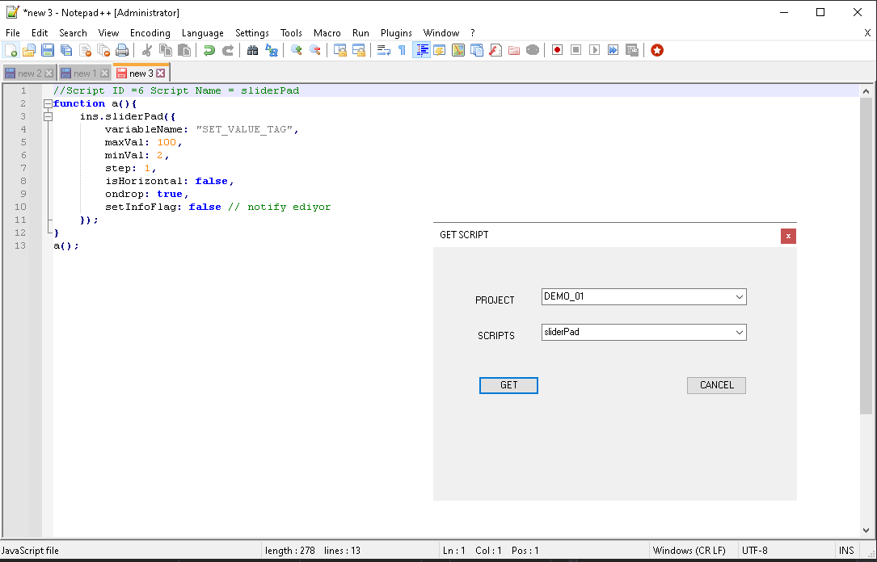Close the new 3 tab
This screenshot has width=877, height=562.
(161, 73)
